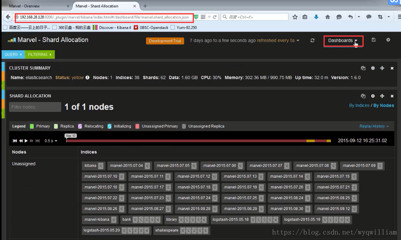Select the Marvel - Shard Allocation tab
This screenshot has height=240, width=401.
tap(106, 6)
